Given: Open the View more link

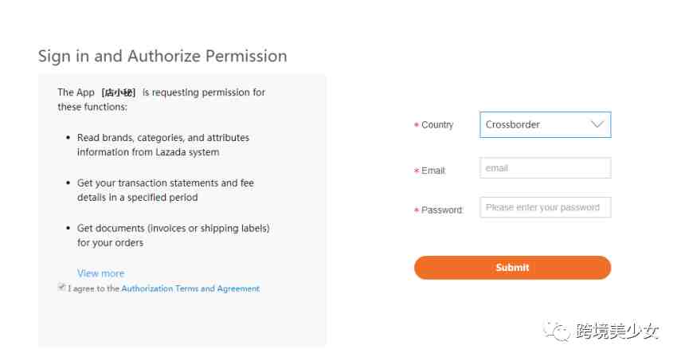Looking at the screenshot, I should pos(101,273).
